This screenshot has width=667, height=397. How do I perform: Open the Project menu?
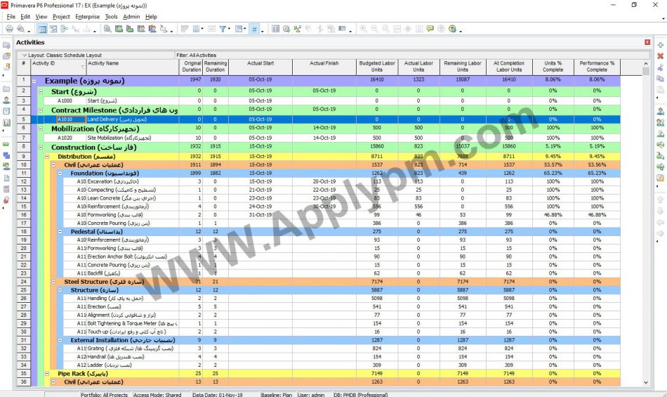click(61, 17)
